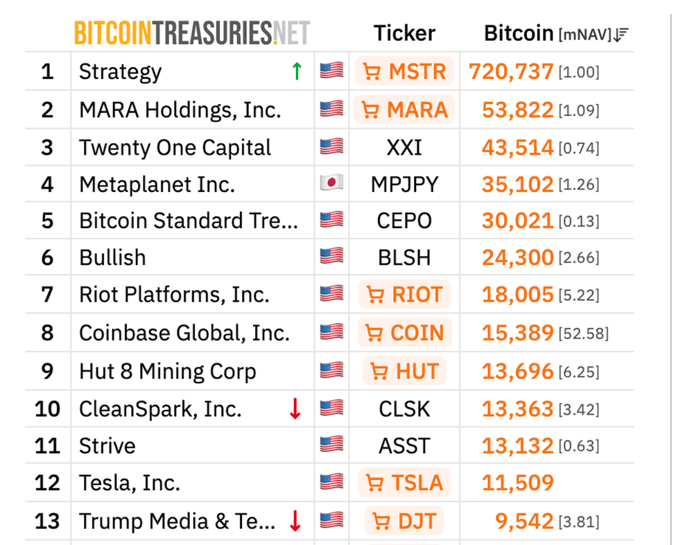Click the cart icon beside COIN ticker

pyautogui.click(x=374, y=333)
